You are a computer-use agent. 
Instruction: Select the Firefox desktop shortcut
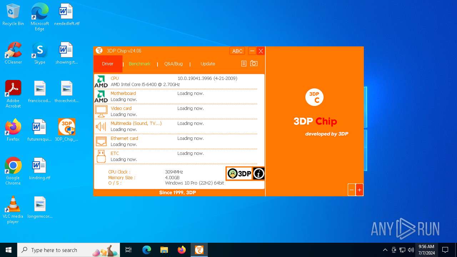pos(13,131)
